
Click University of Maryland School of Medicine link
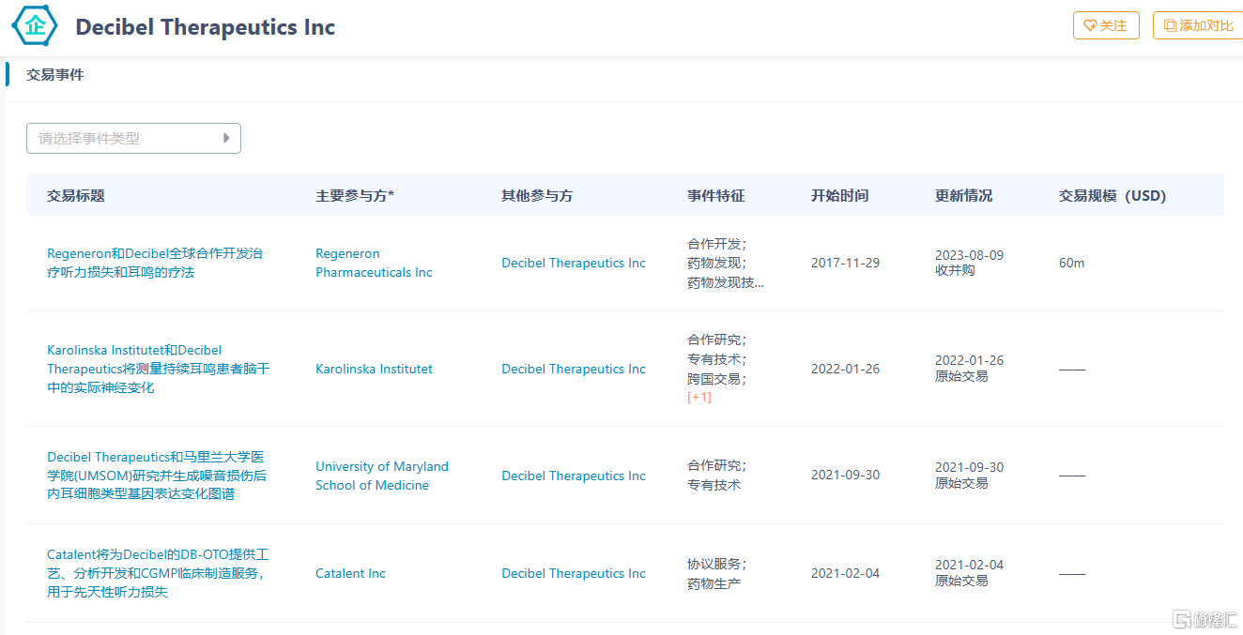tap(382, 476)
